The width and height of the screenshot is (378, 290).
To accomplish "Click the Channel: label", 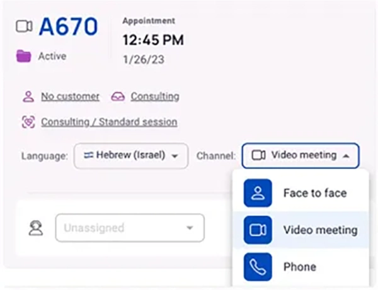I will pos(216,156).
